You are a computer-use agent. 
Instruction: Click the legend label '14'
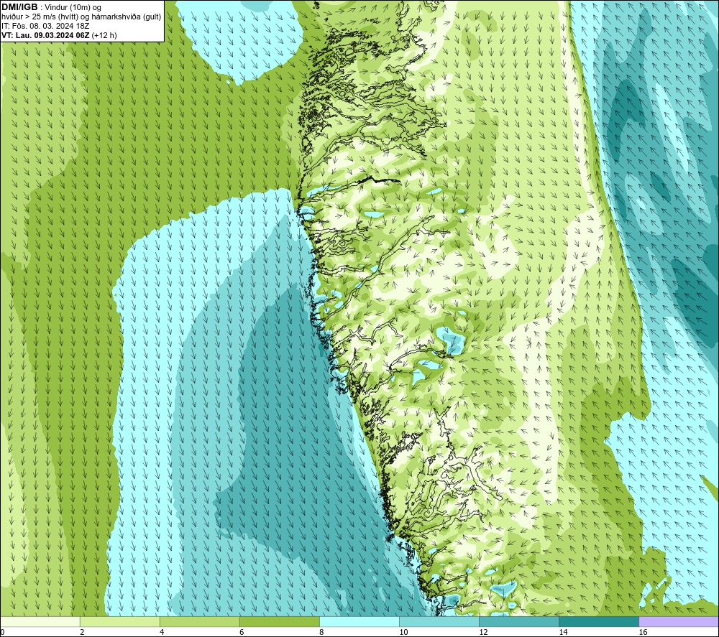(563, 633)
